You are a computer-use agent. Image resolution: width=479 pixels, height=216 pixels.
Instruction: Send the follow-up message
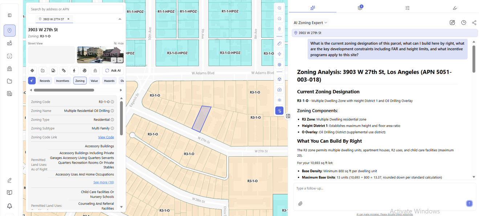469,203
